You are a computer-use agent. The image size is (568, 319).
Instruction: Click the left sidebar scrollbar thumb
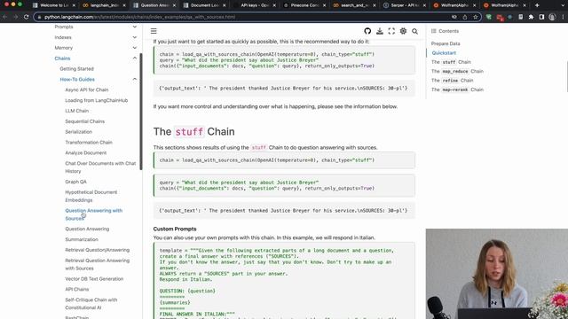point(141,112)
